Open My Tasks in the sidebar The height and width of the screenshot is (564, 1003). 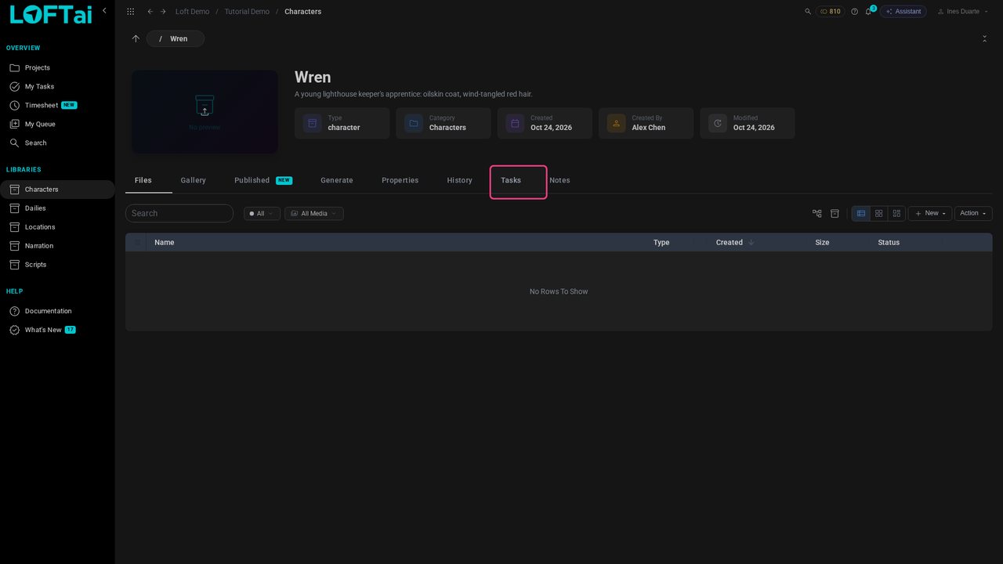57,87
